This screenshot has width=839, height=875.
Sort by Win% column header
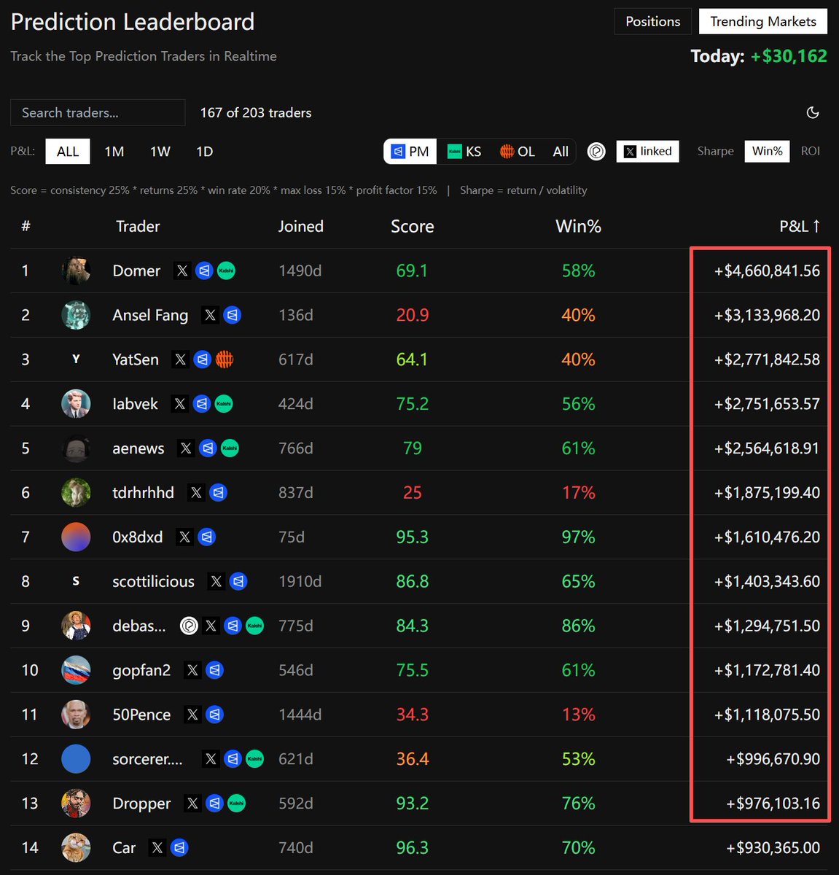click(x=578, y=226)
